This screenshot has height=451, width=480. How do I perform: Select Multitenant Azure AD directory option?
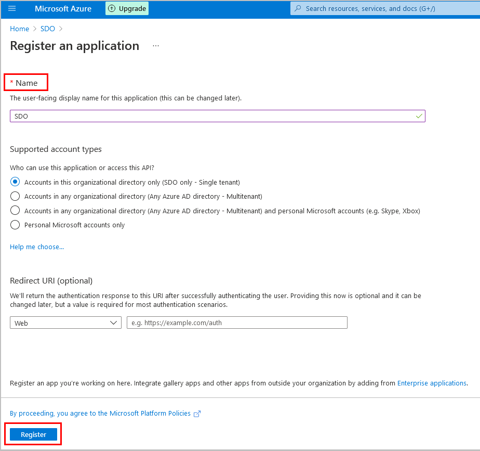(15, 196)
